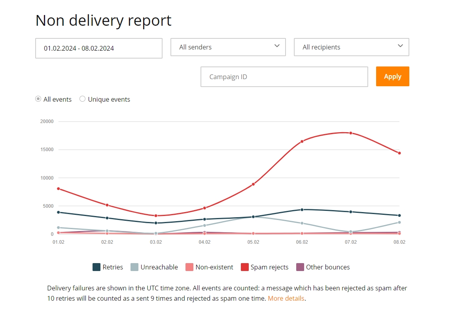This screenshot has height=309, width=456.
Task: Click the Retries data point on 06.02
Action: (302, 209)
